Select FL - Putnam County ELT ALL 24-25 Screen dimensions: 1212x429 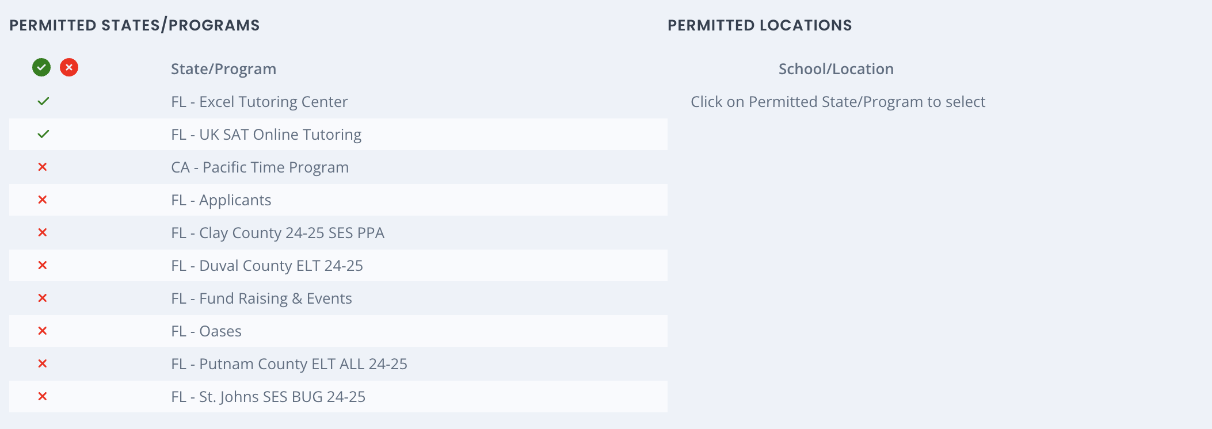coord(289,364)
